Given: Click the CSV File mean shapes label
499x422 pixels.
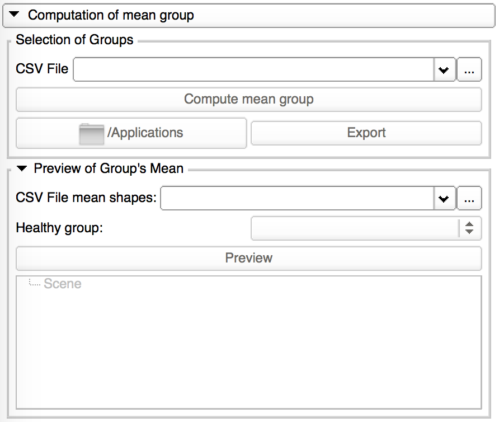Looking at the screenshot, I should [86, 198].
